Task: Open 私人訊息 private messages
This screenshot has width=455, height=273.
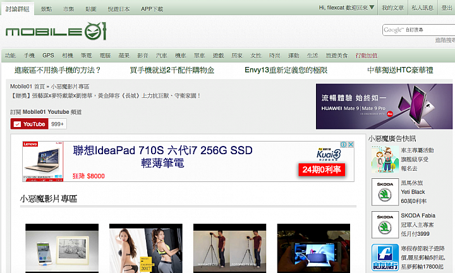Action: (423, 8)
